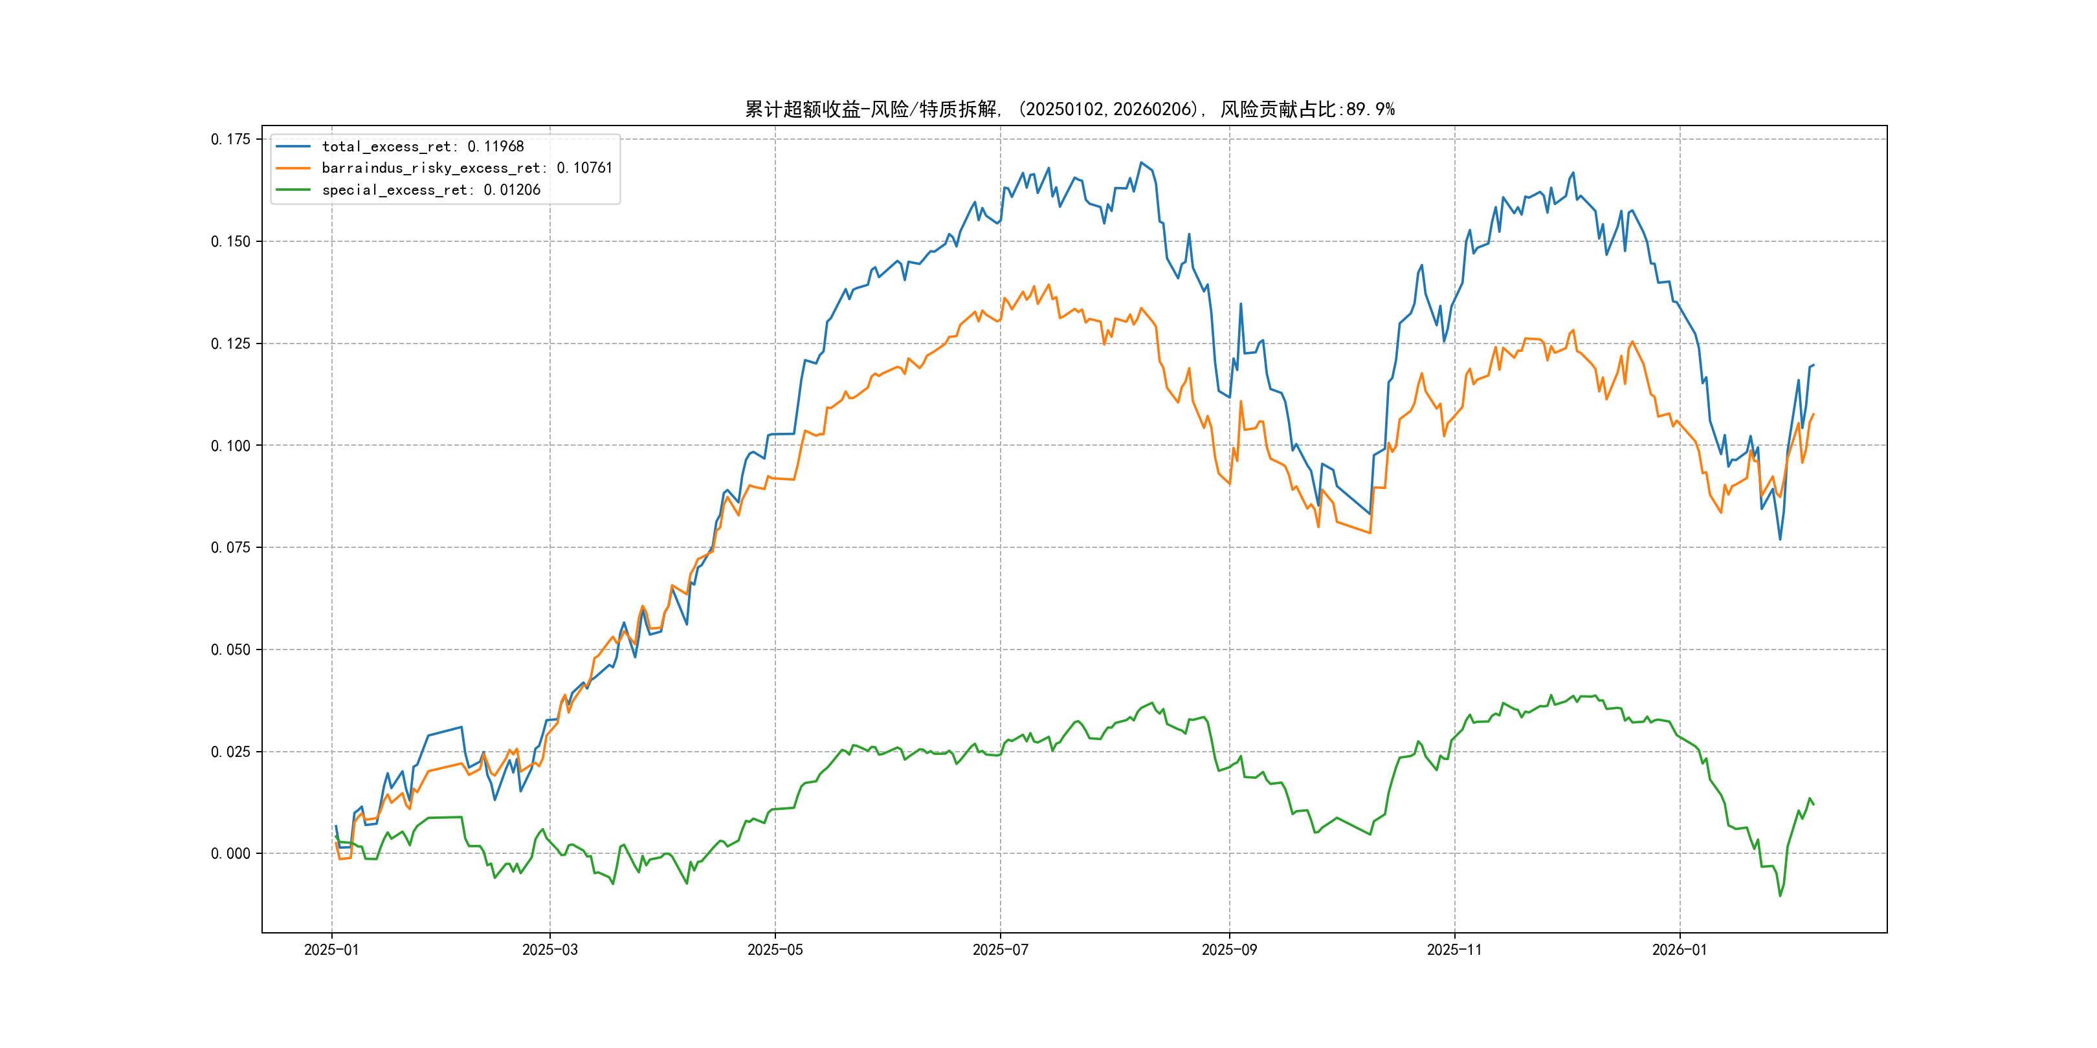Click the 2025-05 x-axis tick label
This screenshot has height=1048, width=2097.
775,950
